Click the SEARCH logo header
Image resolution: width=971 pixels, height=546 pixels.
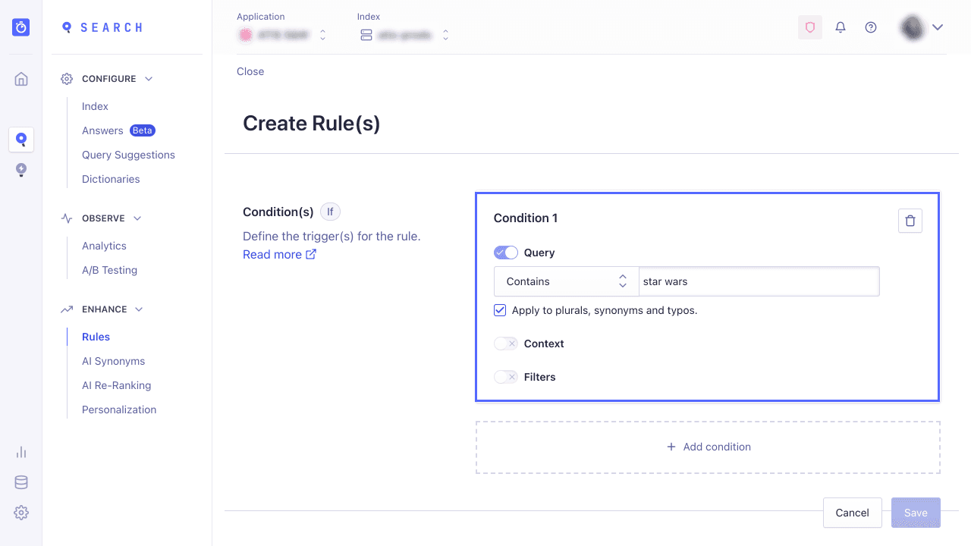(102, 27)
